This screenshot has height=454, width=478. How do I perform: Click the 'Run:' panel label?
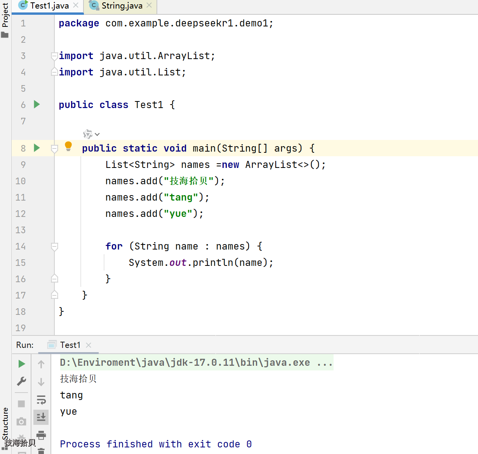tap(25, 345)
